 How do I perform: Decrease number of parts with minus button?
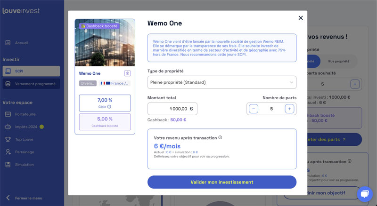click(254, 109)
